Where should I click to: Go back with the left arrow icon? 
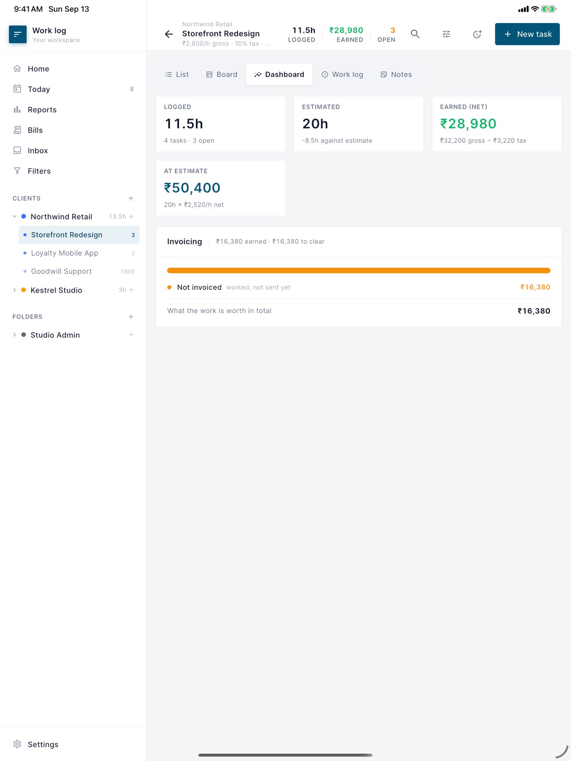169,34
